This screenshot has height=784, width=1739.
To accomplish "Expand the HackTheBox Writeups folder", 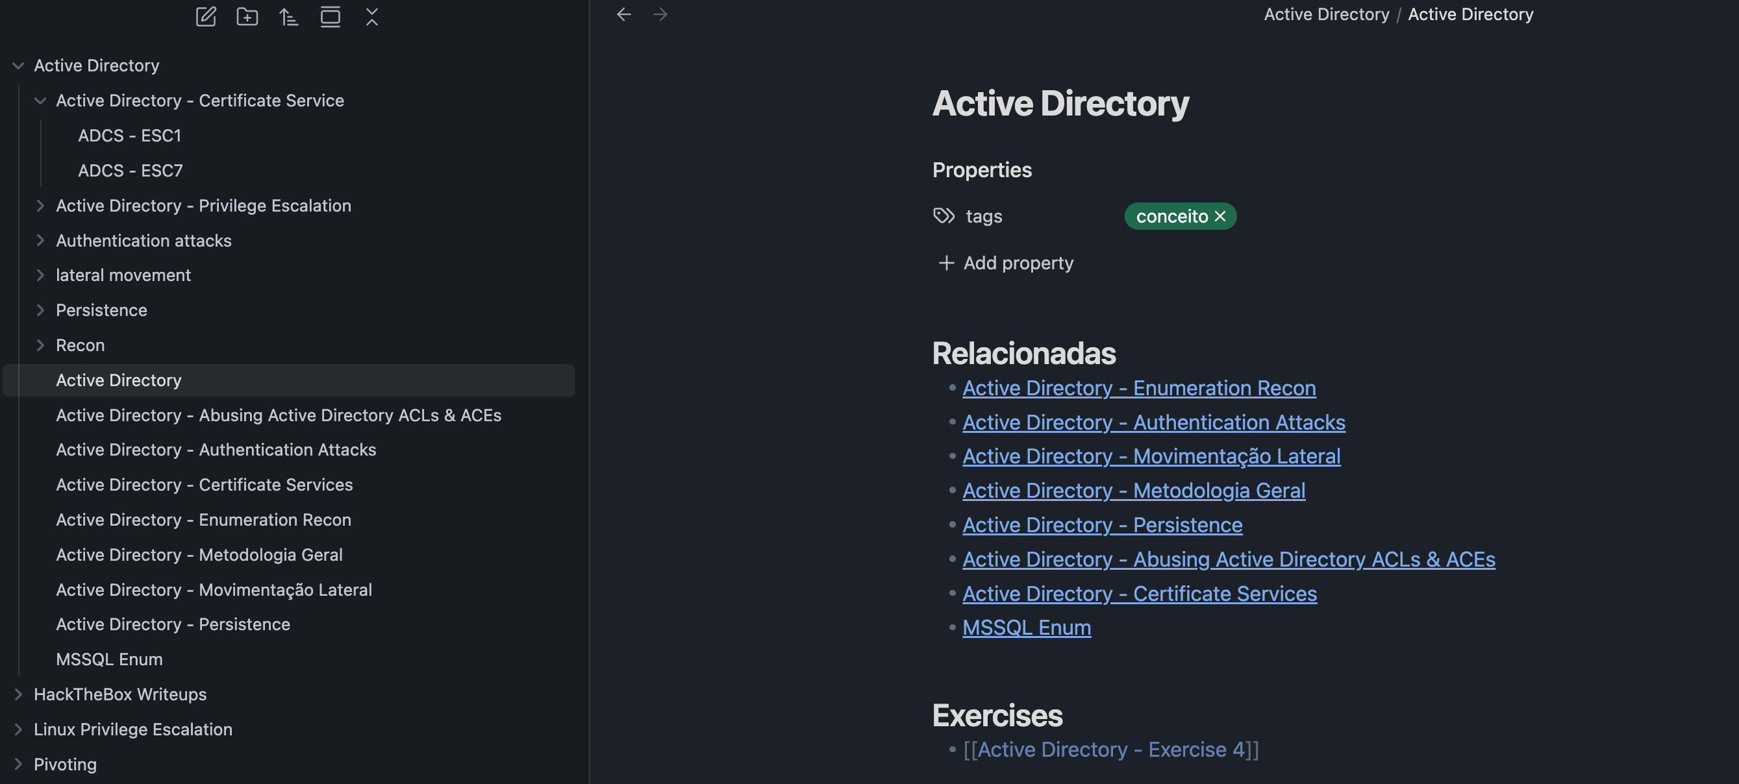I will click(18, 694).
